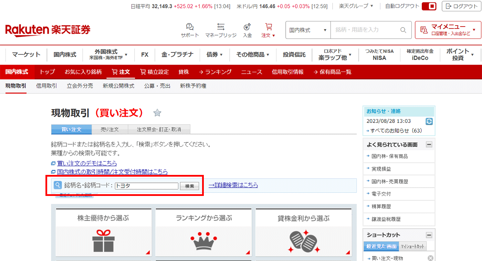
Task: Open the 国内株式の取引時間/注文受付時間 link
Action: (x=113, y=171)
